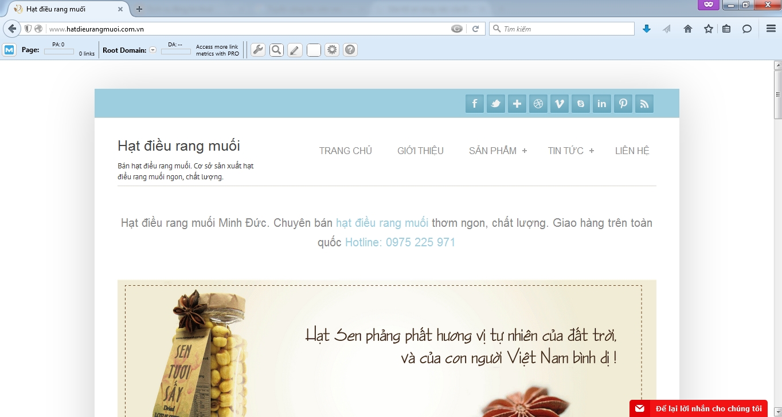Screen dimensions: 782x417
Task: Open the GIỚI THIỆU menu item
Action: (420, 151)
